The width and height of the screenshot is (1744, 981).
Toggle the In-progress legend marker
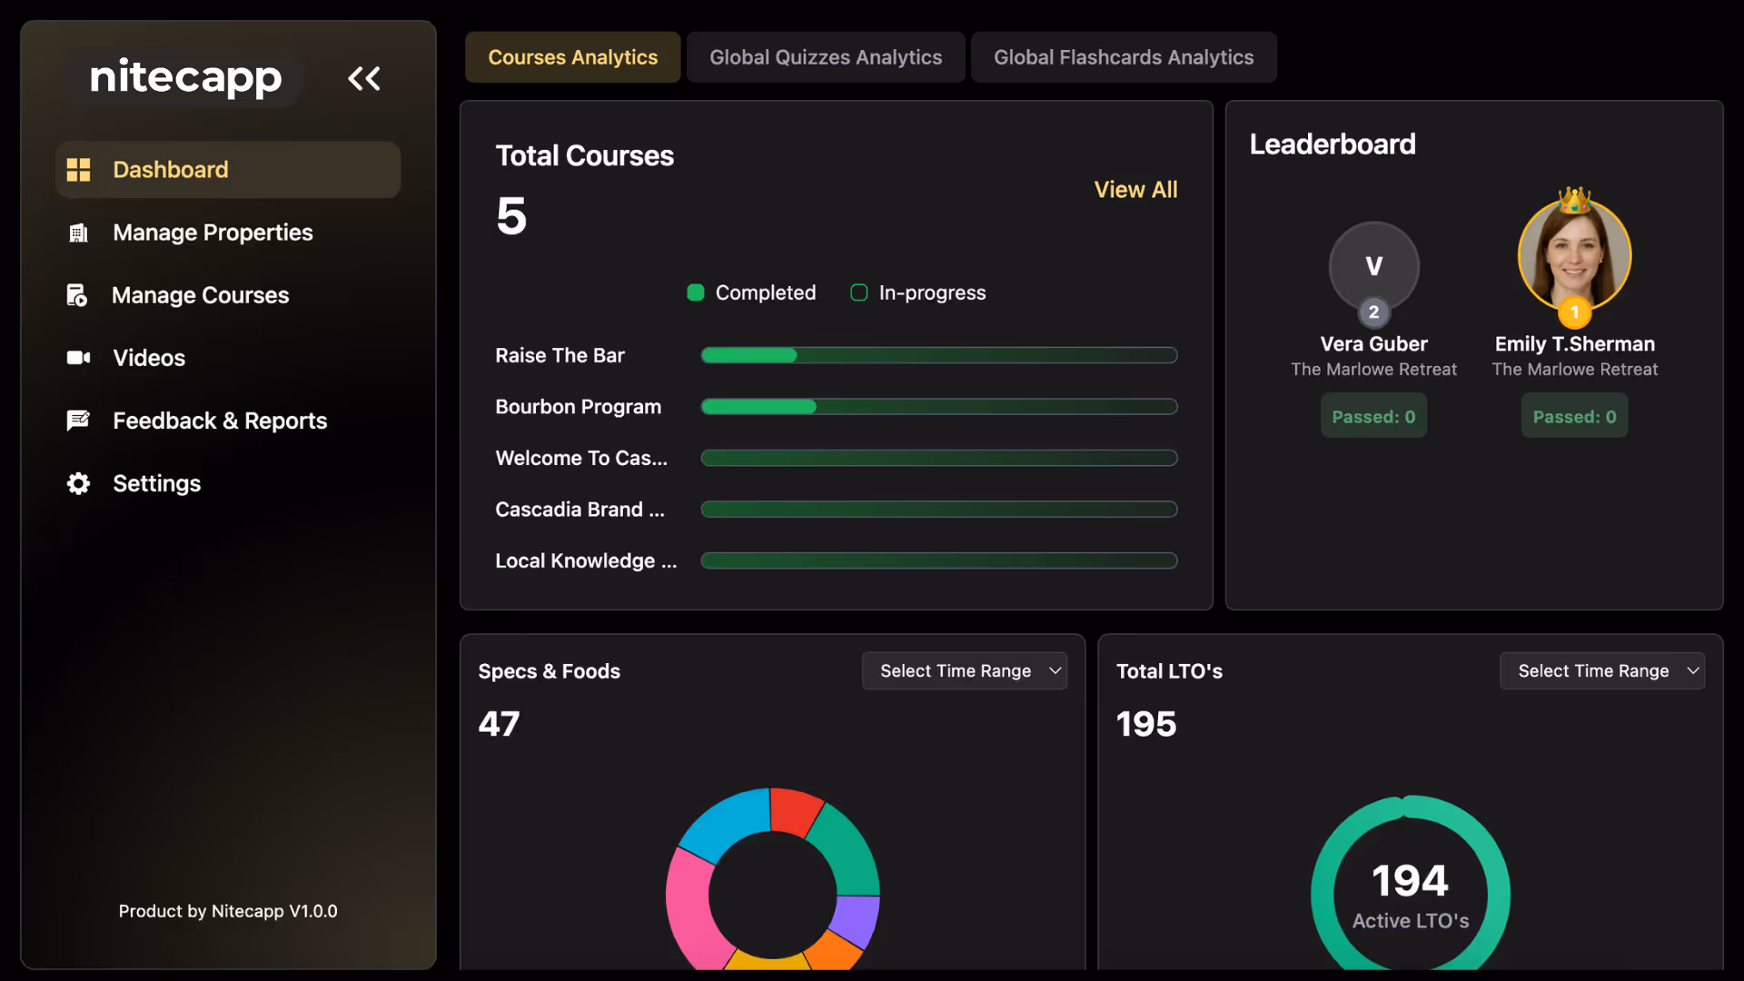point(858,292)
